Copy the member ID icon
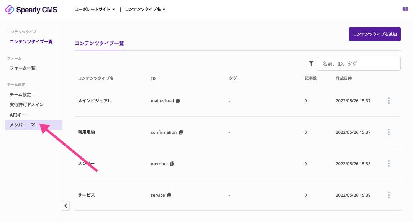Viewport: 413px width, 222px height. click(172, 163)
